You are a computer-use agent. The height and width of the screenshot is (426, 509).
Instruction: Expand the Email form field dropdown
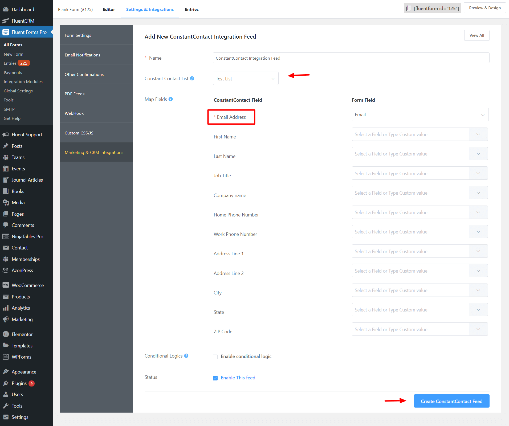[x=420, y=115]
